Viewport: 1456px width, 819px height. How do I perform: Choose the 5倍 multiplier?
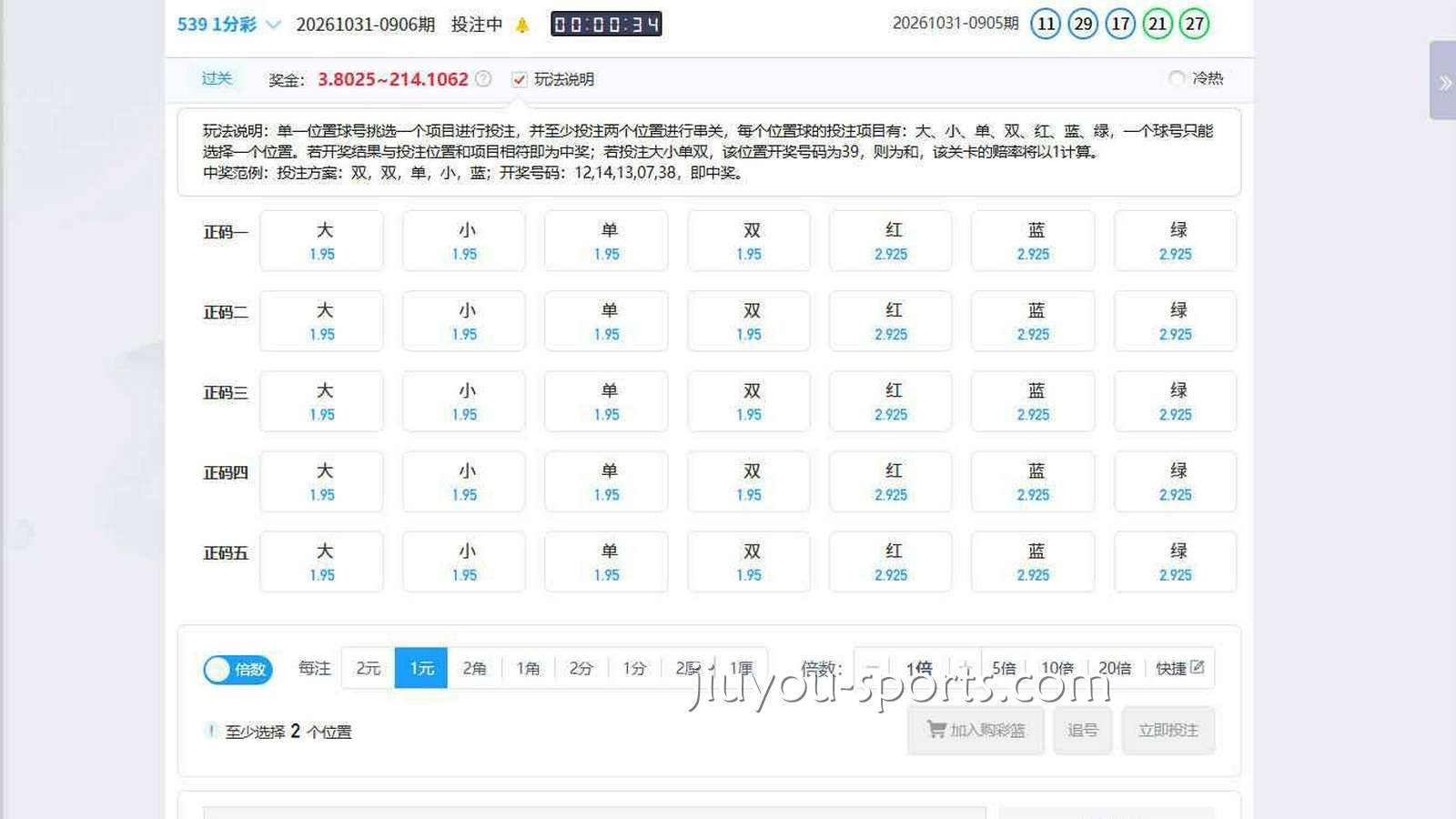coord(1004,668)
